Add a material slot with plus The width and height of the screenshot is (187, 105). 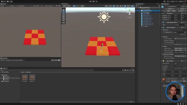point(181,34)
